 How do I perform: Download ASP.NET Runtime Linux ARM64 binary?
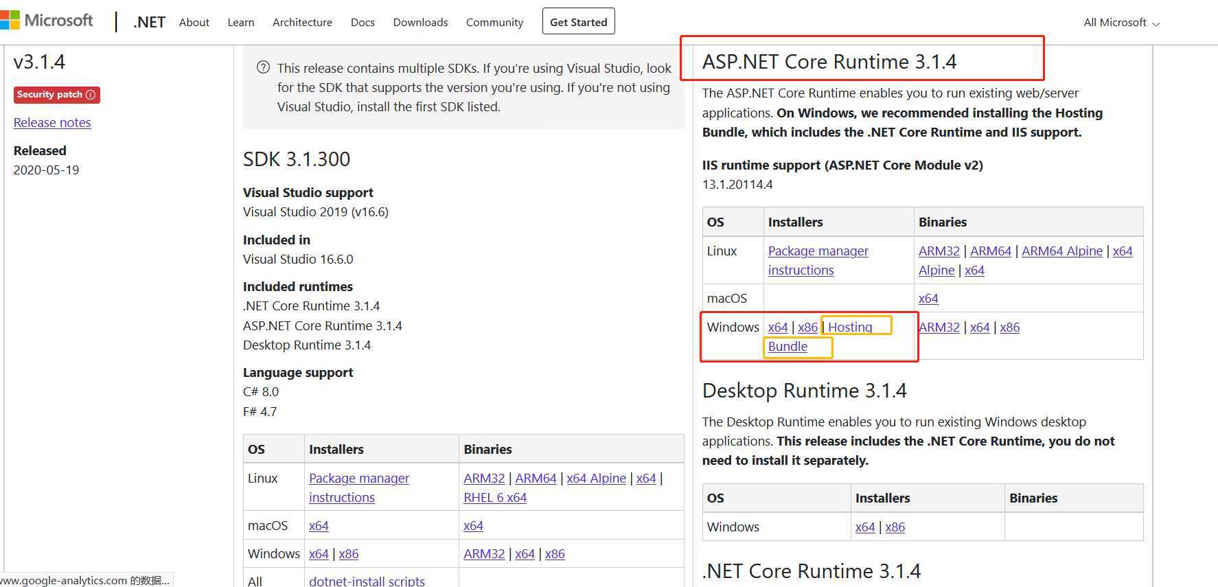tap(990, 251)
